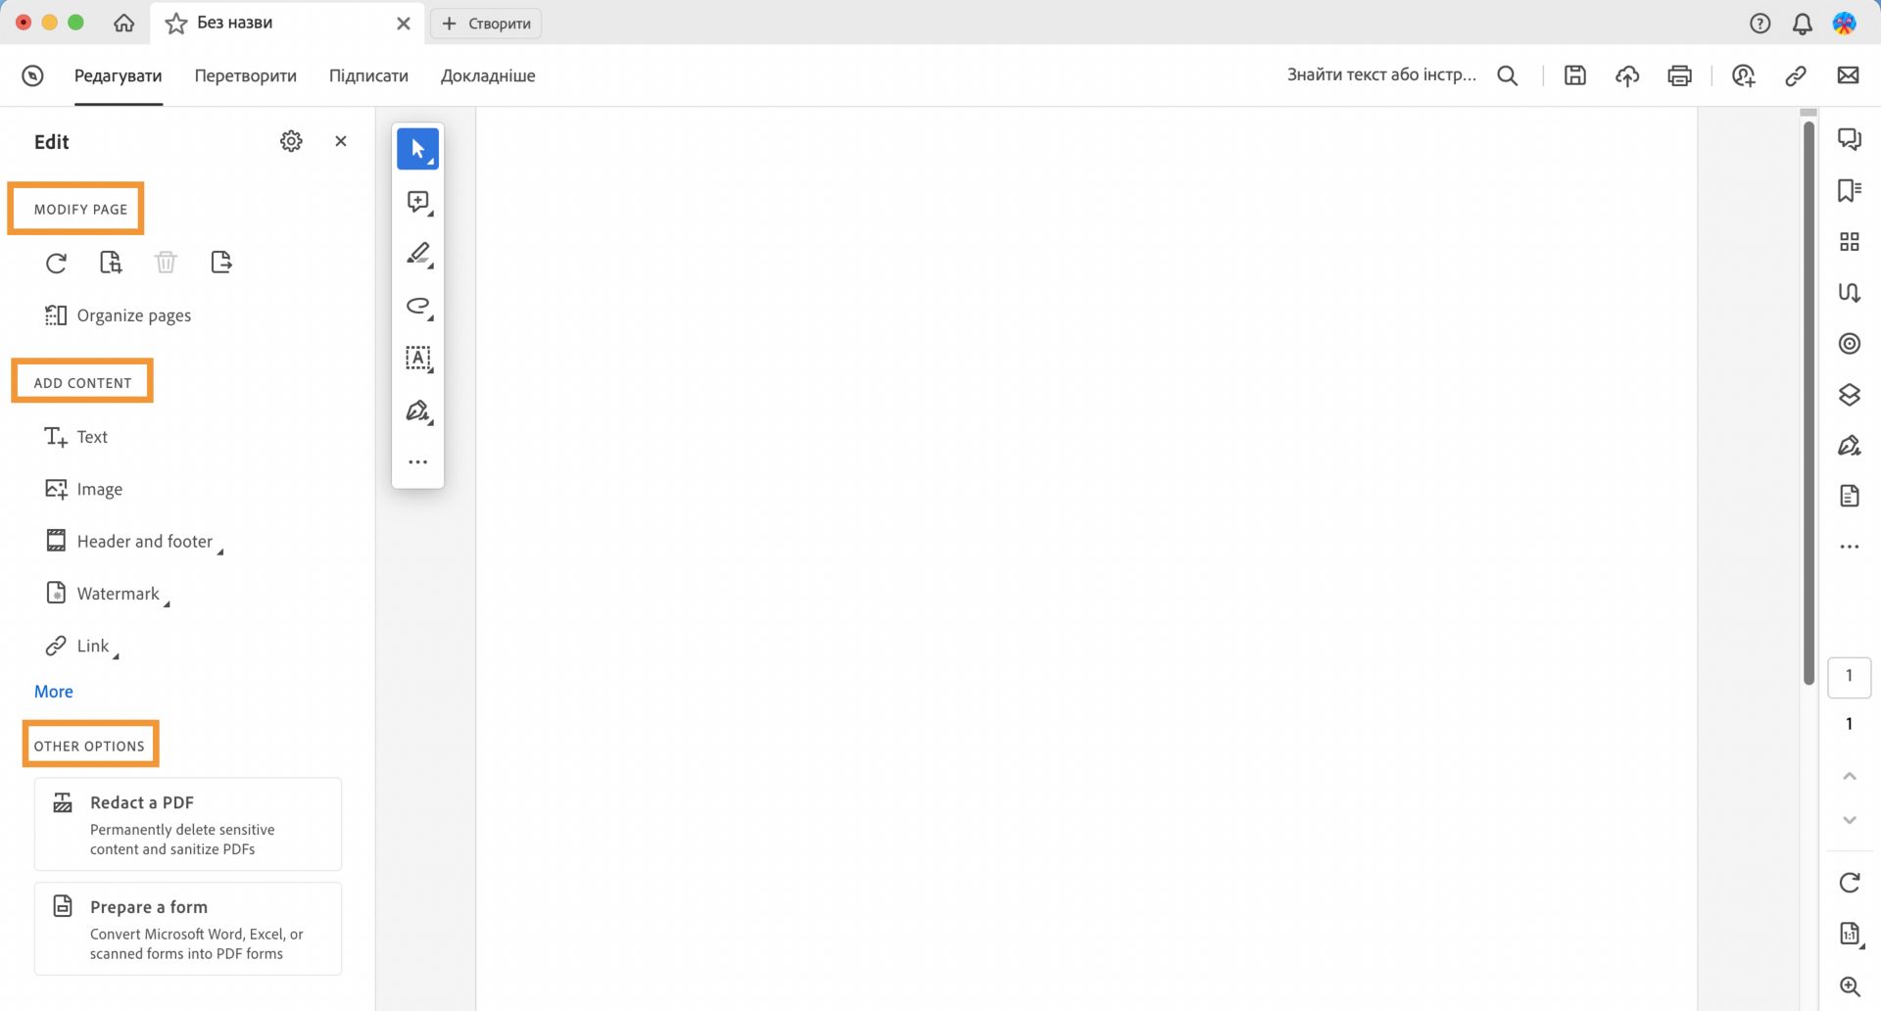Click the zoom in magnifier icon
This screenshot has height=1011, width=1881.
pos(1850,987)
